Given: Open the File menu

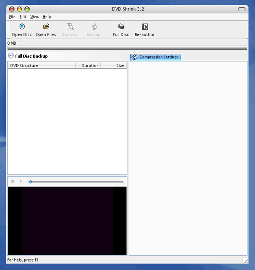Looking at the screenshot, I should 12,17.
